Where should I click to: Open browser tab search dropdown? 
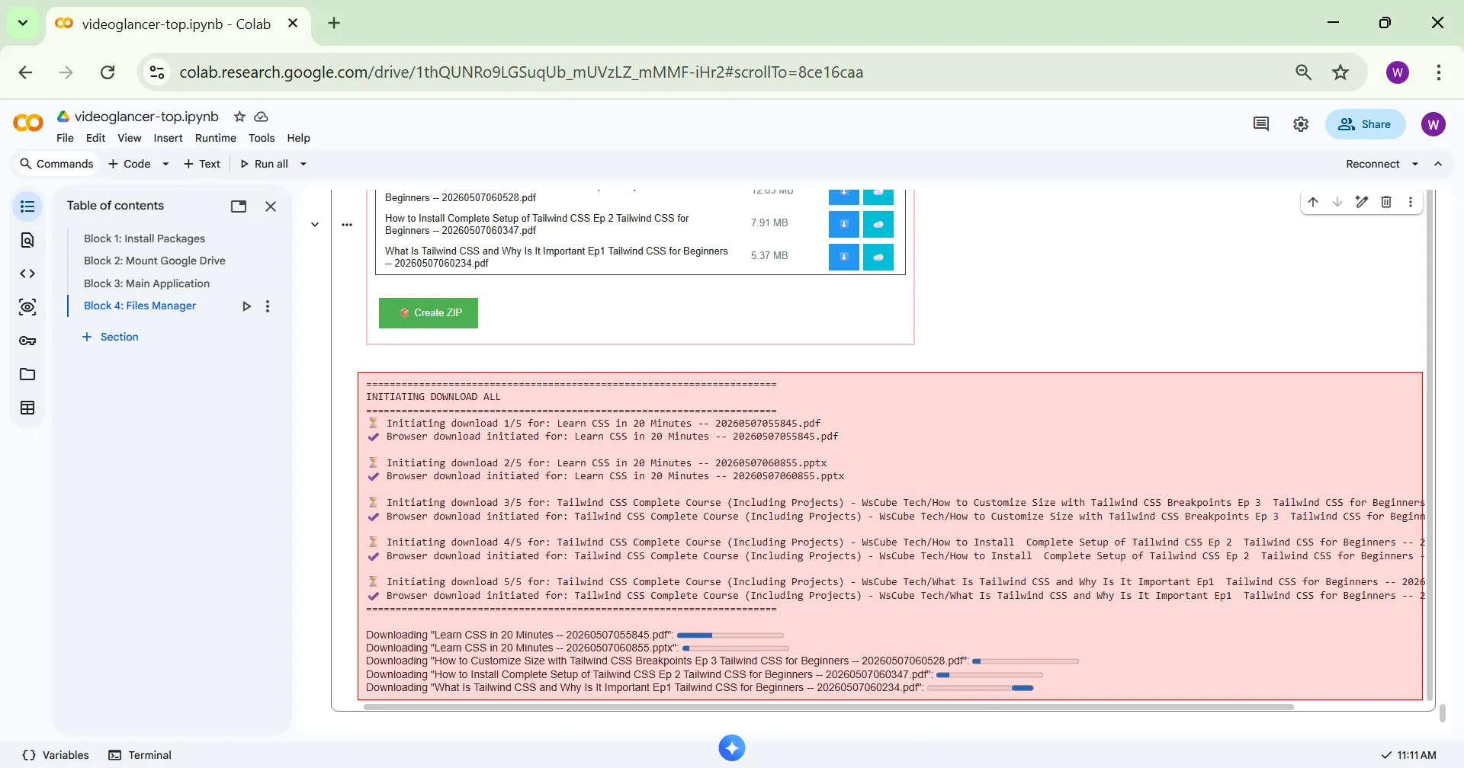tap(23, 23)
